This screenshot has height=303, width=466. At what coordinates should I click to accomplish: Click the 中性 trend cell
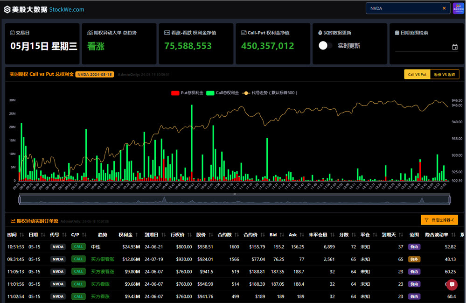[96, 247]
